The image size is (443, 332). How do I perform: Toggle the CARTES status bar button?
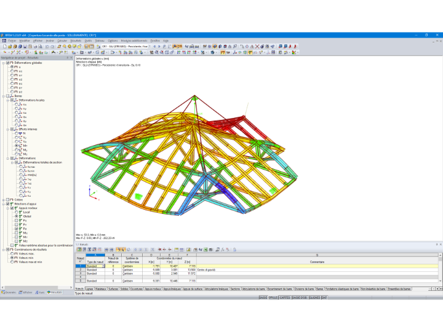pos(285,298)
